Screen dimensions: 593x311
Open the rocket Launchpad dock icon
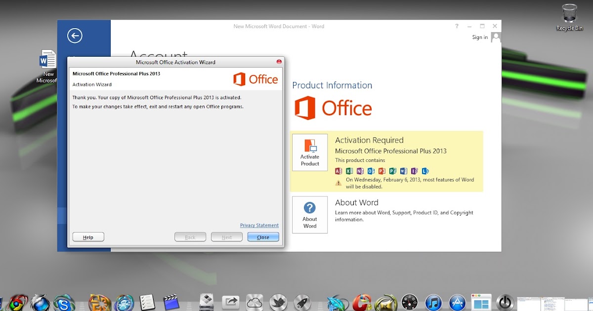pos(302,302)
